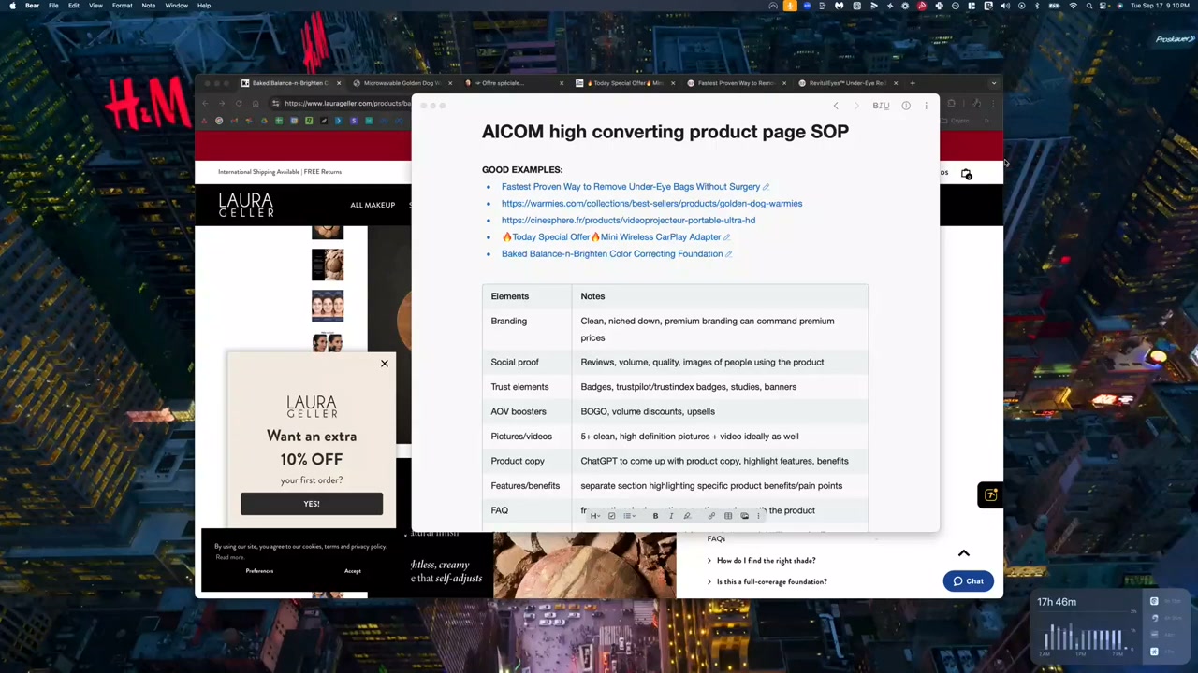The width and height of the screenshot is (1198, 673).
Task: Toggle the todo checkbox in formatting bar
Action: [612, 516]
